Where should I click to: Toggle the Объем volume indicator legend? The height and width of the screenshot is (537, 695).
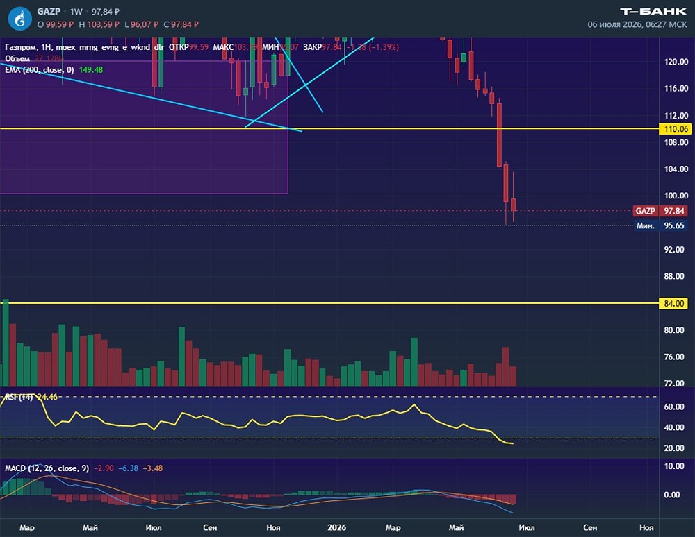pos(17,58)
